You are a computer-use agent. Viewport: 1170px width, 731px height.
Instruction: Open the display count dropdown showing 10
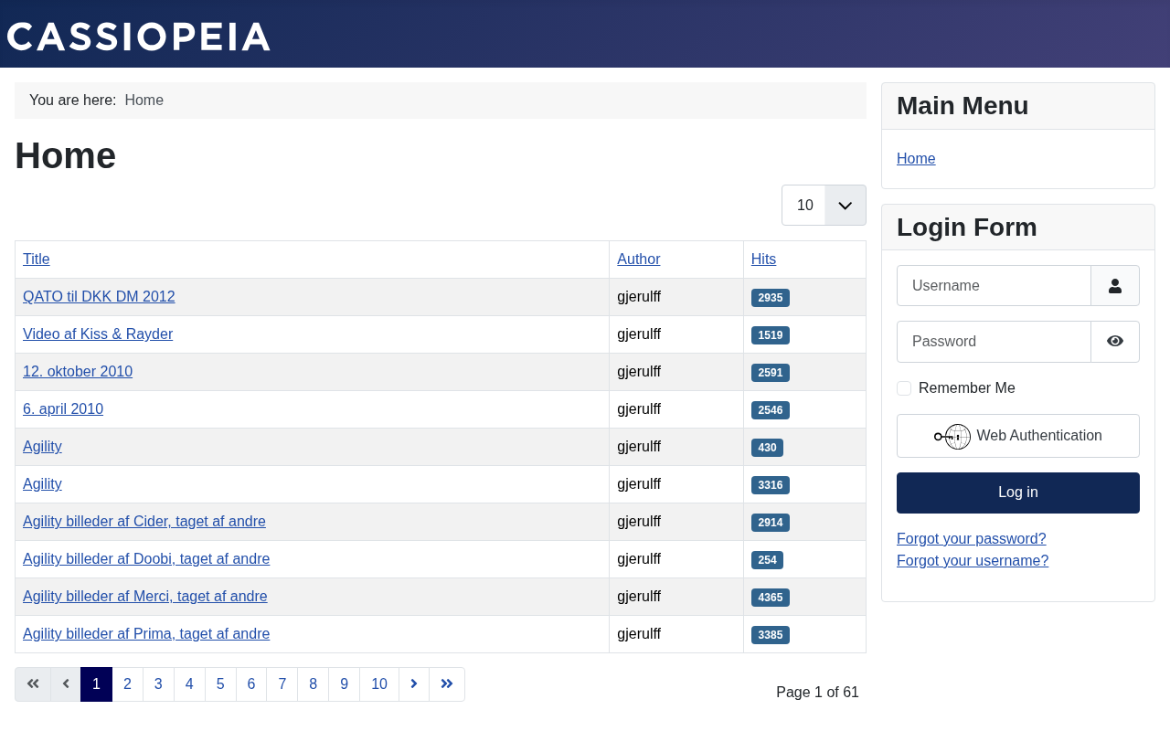point(824,206)
